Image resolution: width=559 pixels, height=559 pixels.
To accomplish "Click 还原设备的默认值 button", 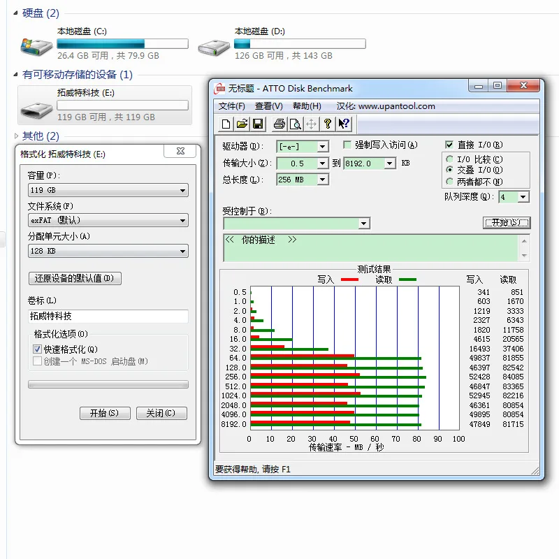I will (75, 278).
